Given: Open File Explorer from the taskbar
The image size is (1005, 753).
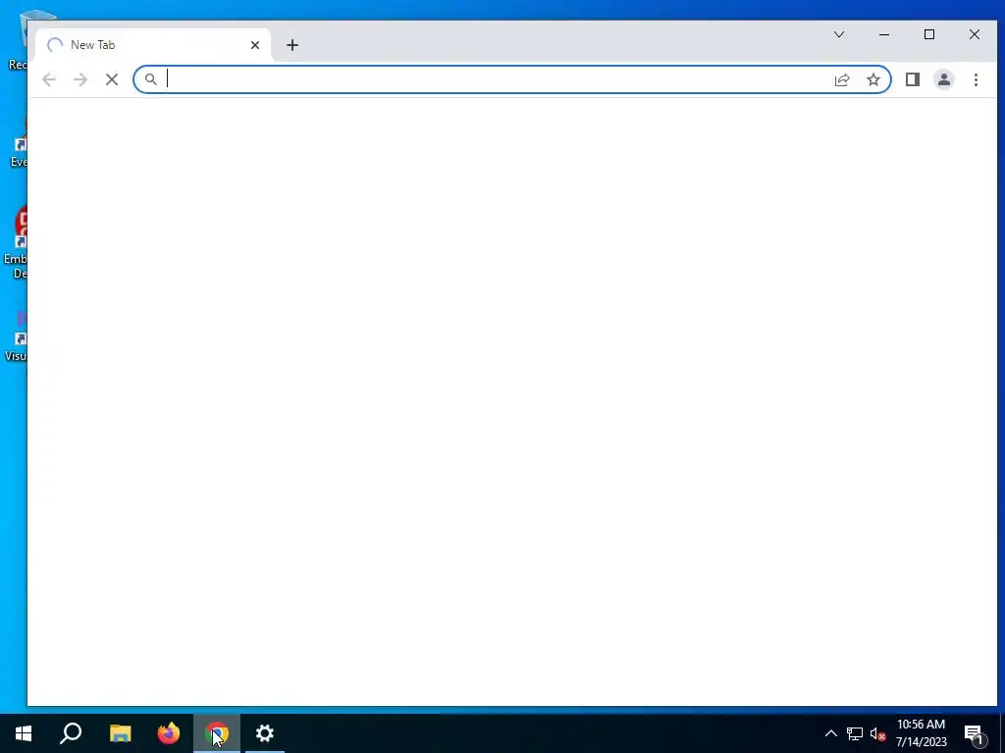Looking at the screenshot, I should (x=120, y=733).
